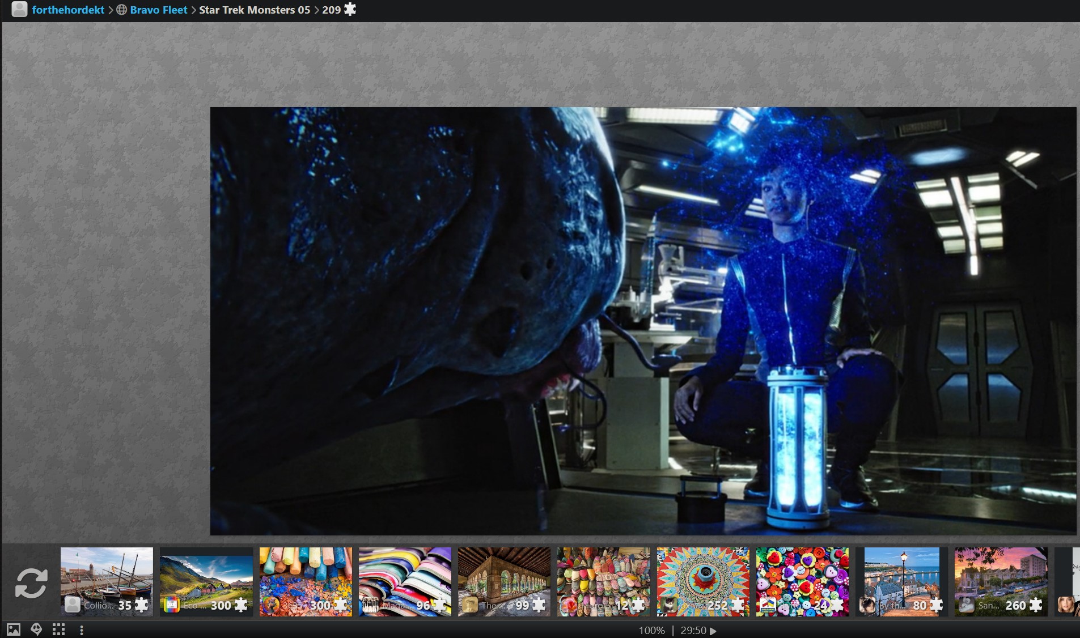1080x638 pixels.
Task: Open the Collio... 35-piece boats puzzle
Action: 107,581
